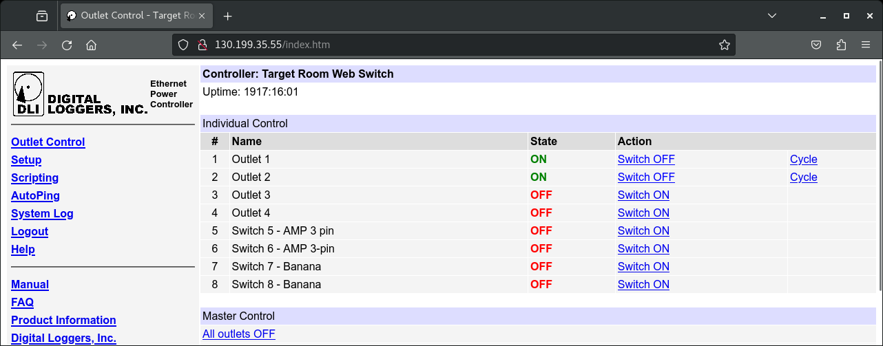Open the recent browsing view icon

[42, 16]
